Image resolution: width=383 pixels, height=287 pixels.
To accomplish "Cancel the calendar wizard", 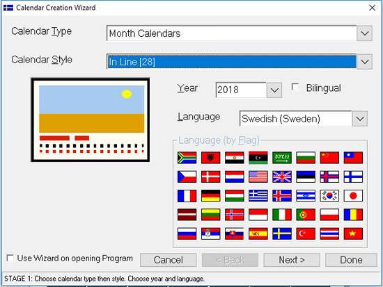I will [x=169, y=260].
